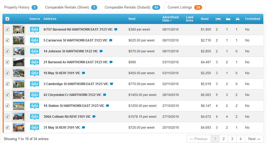Sort the table by the Bond column
266x143 pixels.
pyautogui.click(x=205, y=19)
